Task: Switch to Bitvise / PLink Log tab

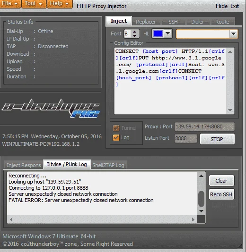Action: (x=67, y=164)
